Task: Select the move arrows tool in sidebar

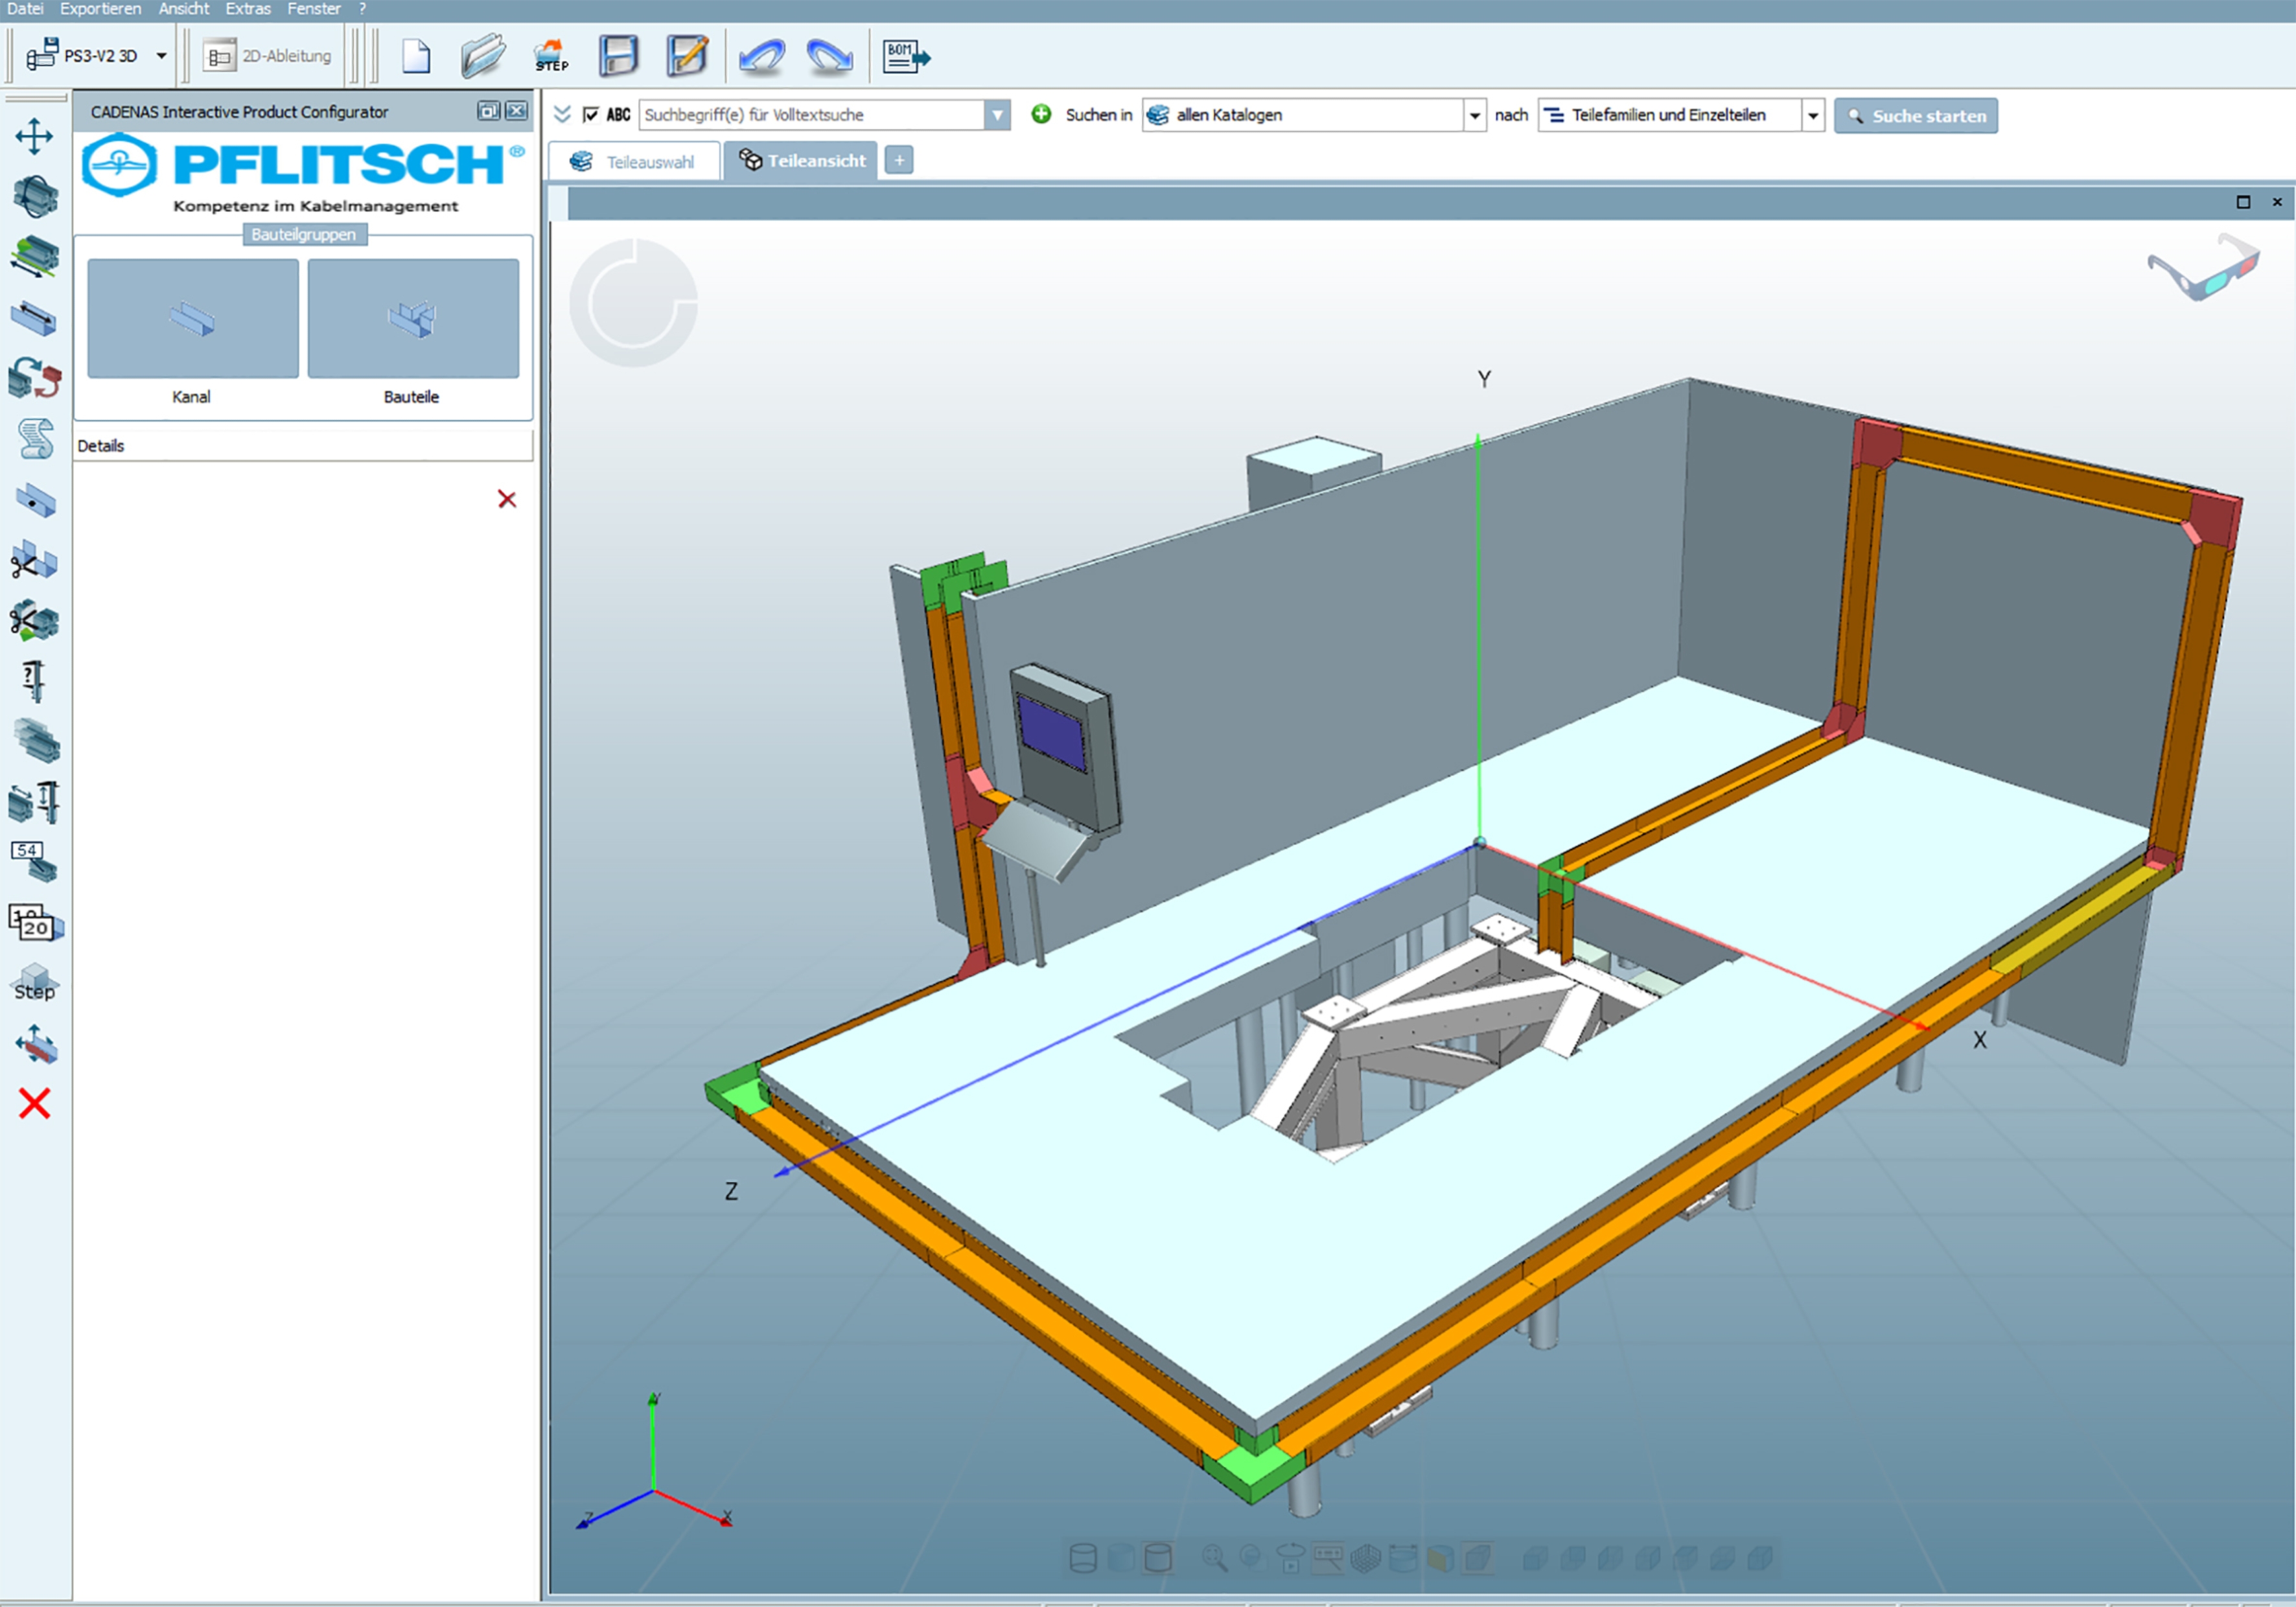Action: pyautogui.click(x=34, y=137)
